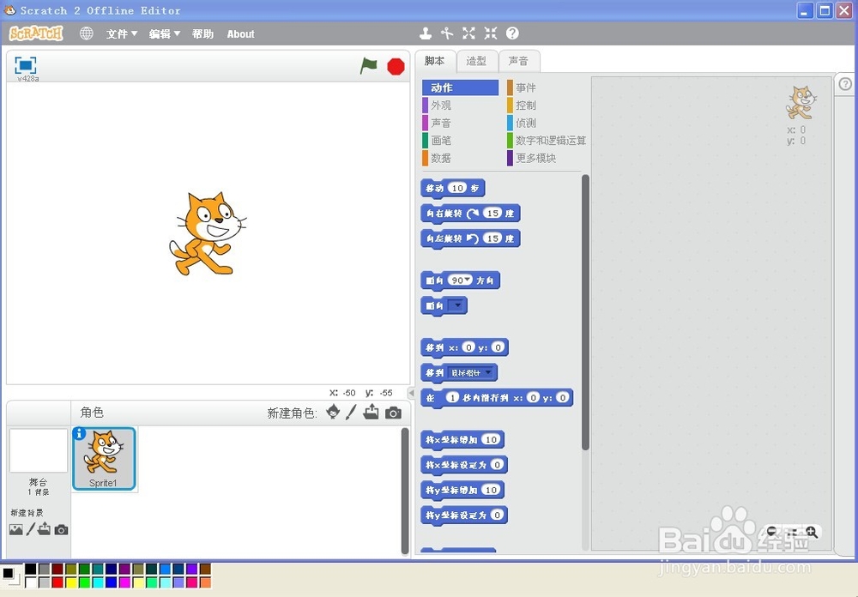The height and width of the screenshot is (597, 858).
Task: Select the 外观 block category
Action: (460, 105)
